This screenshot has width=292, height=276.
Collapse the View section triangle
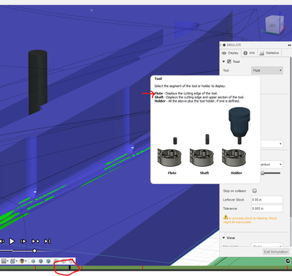point(223,238)
